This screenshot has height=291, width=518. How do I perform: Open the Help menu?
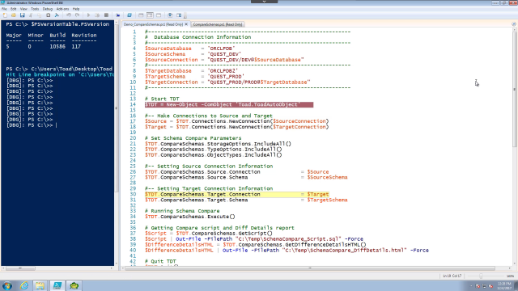[76, 9]
